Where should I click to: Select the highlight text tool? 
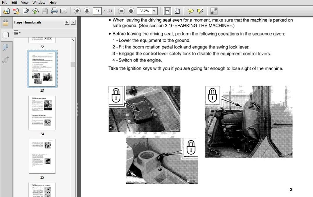click(x=200, y=11)
